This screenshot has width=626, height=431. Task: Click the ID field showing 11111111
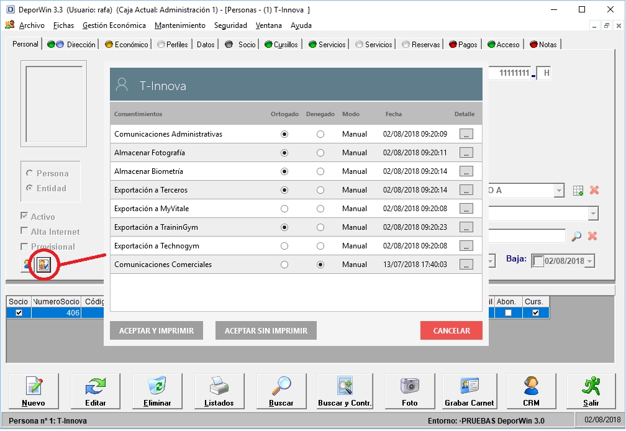coord(510,73)
